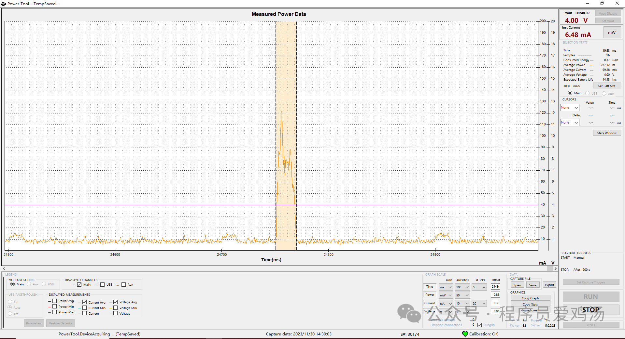
Task: Select Main voltage source radio button
Action: [x=12, y=284]
